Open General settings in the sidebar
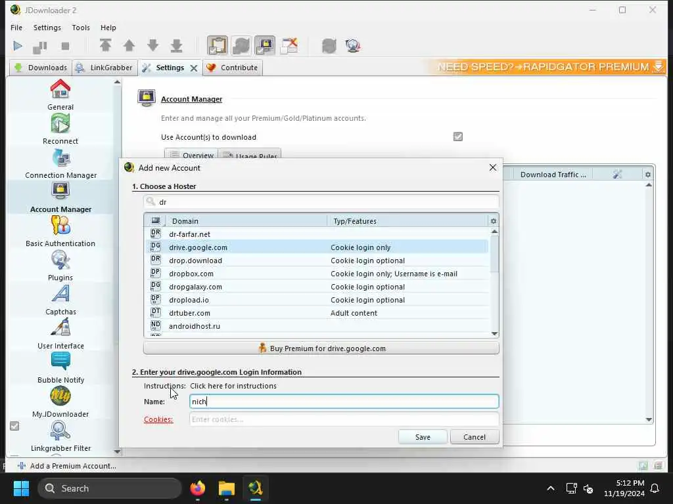Image resolution: width=673 pixels, height=504 pixels. (x=60, y=94)
